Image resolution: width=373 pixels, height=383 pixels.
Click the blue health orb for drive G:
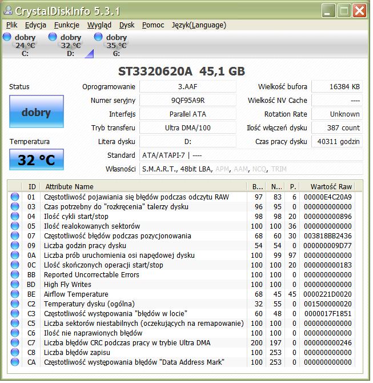point(98,37)
